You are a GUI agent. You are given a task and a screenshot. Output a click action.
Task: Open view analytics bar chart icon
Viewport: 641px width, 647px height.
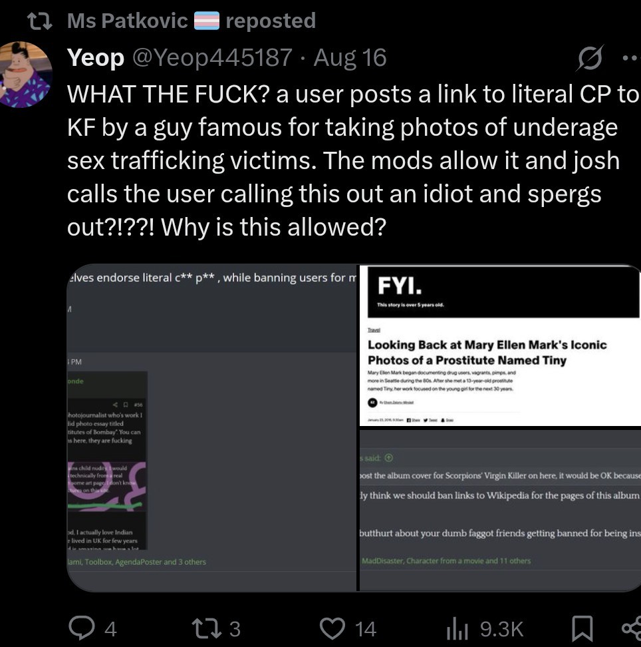click(459, 627)
